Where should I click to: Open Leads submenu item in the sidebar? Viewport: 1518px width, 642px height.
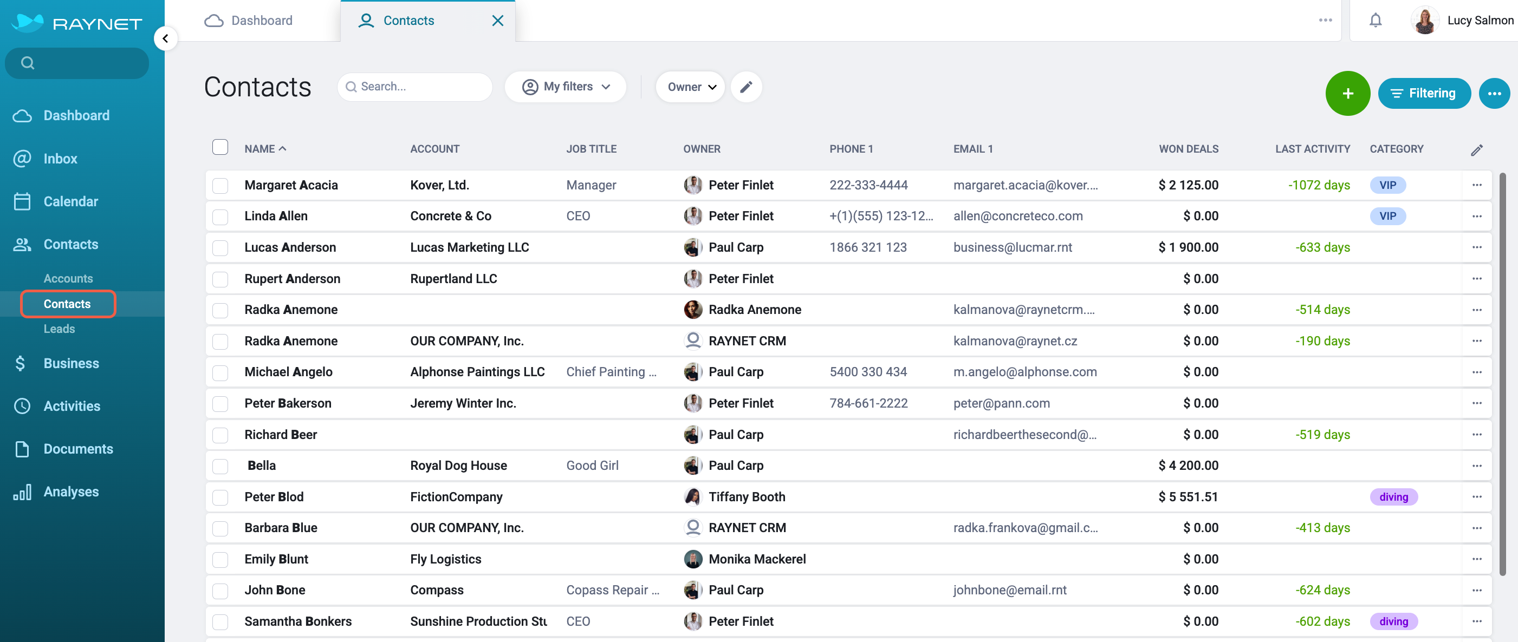59,329
